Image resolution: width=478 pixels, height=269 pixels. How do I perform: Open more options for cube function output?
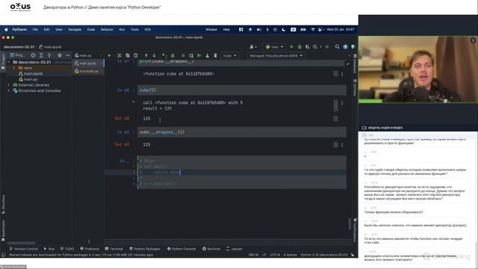point(342,74)
